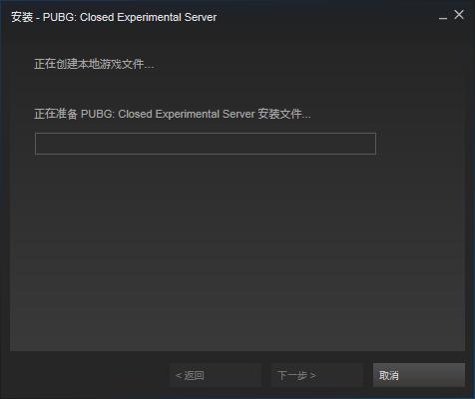Viewport: 475px width, 399px height.
Task: Click the 正在准备 PUBG 安装文件 status line
Action: click(173, 114)
